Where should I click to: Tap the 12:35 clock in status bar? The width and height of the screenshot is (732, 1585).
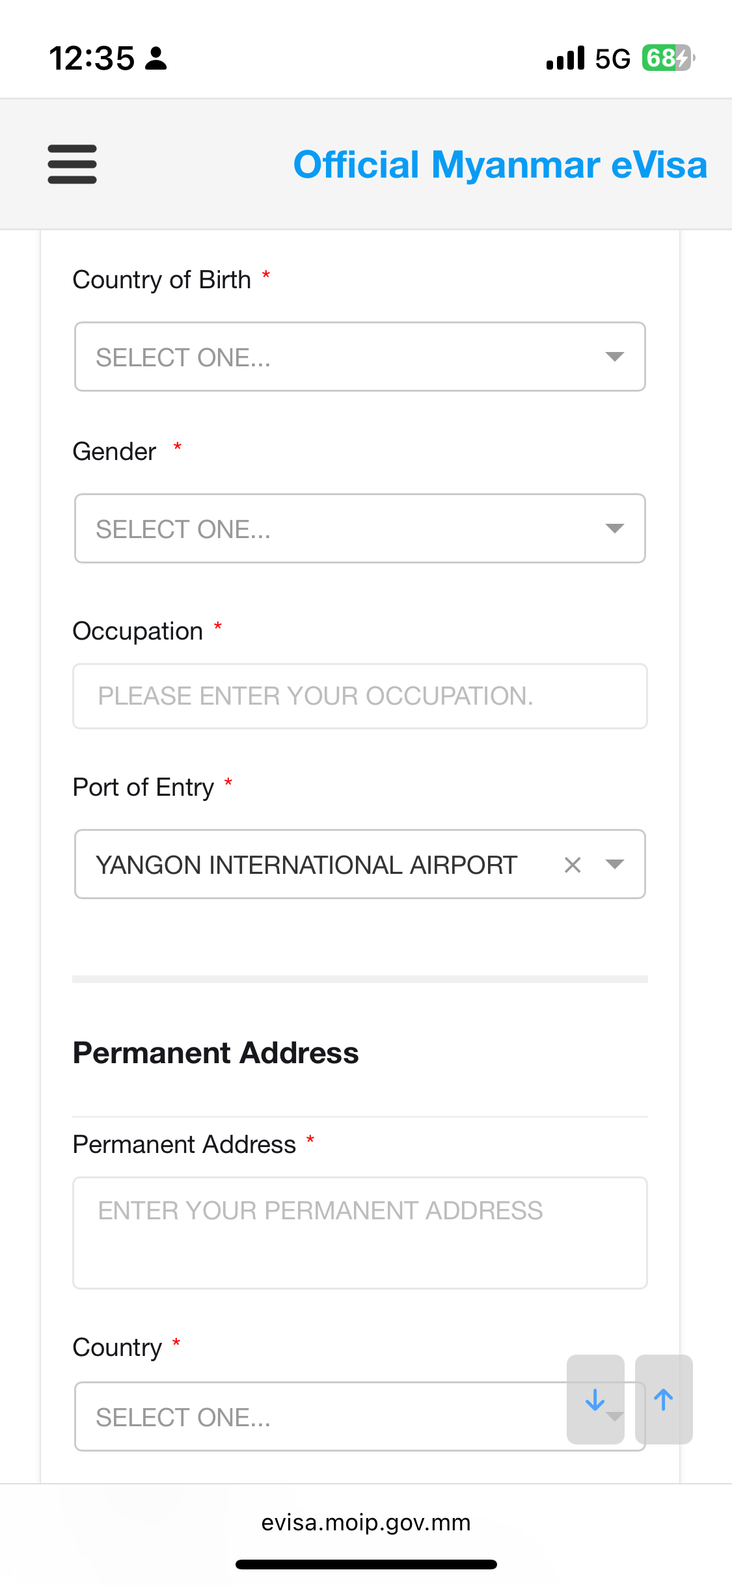tap(92, 59)
